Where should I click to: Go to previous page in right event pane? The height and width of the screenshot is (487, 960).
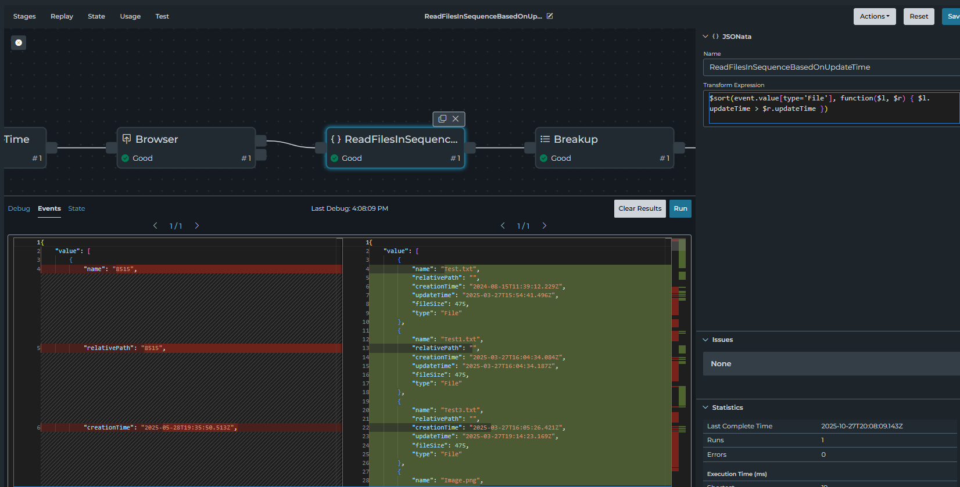[x=503, y=226]
